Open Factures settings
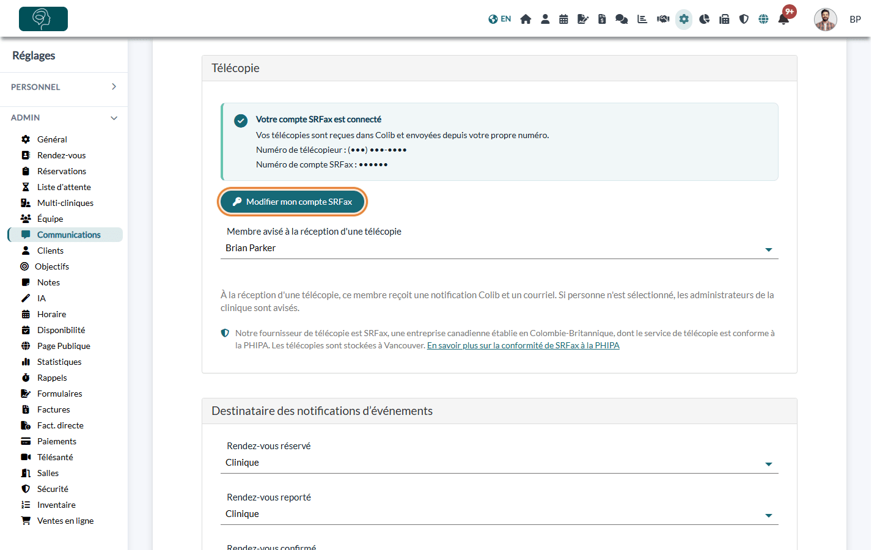The height and width of the screenshot is (550, 880). point(53,409)
